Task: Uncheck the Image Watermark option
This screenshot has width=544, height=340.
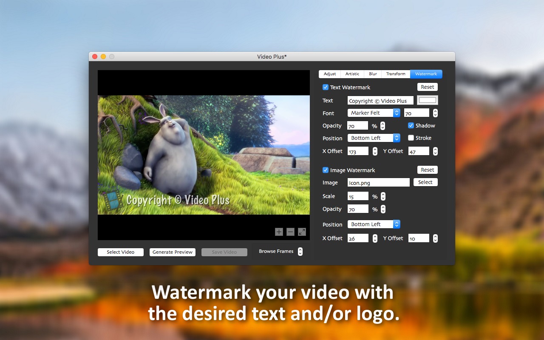Action: 325,170
